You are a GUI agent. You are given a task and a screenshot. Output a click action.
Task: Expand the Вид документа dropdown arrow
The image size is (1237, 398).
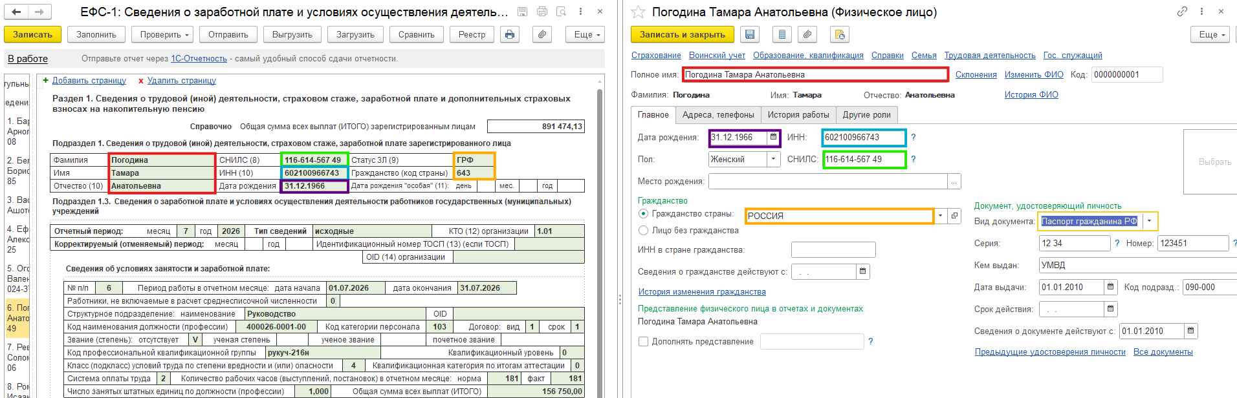1149,222
